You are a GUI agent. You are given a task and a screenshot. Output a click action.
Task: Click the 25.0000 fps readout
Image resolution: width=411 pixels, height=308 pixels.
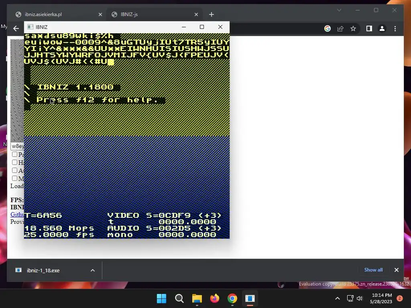click(x=59, y=234)
